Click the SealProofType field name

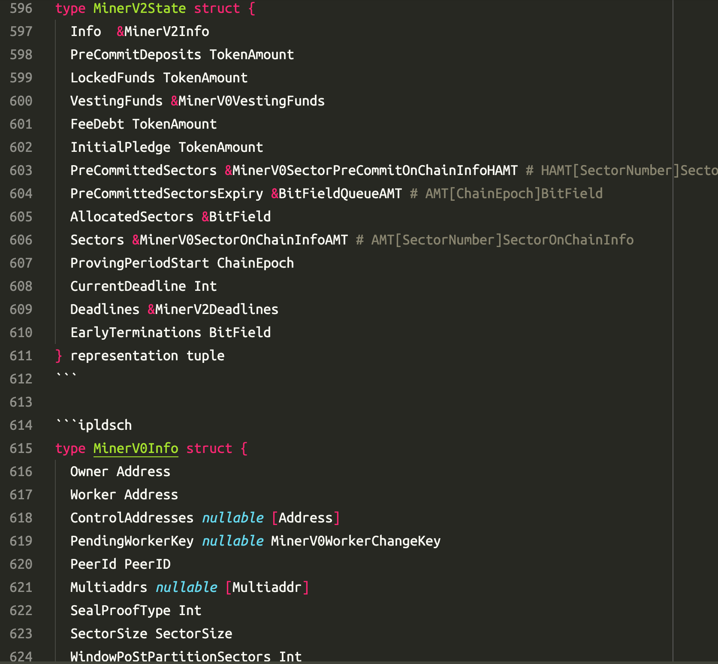click(121, 610)
